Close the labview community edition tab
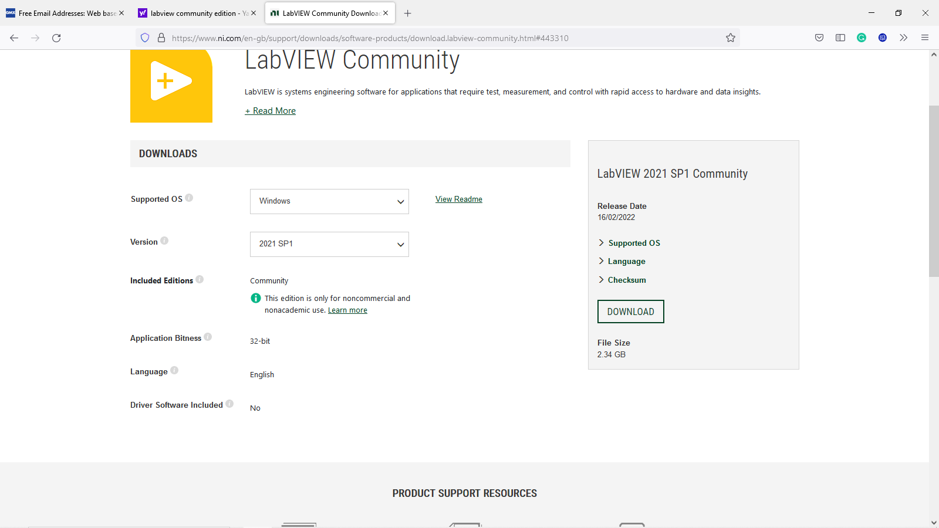Viewport: 939px width, 528px height. tap(254, 13)
